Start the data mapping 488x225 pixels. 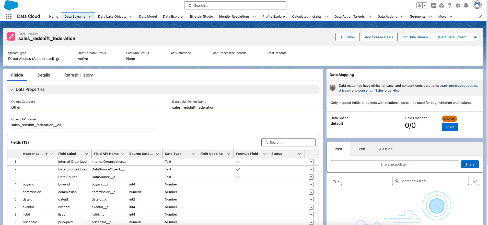450,127
